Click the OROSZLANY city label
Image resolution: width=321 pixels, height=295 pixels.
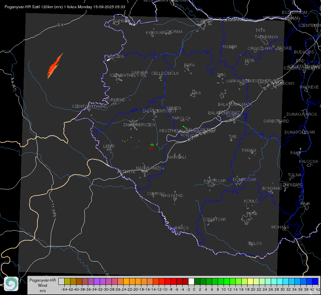(260, 48)
